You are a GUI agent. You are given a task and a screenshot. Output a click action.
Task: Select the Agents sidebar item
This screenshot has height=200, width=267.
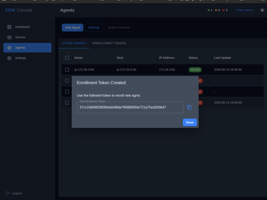pyautogui.click(x=28, y=48)
